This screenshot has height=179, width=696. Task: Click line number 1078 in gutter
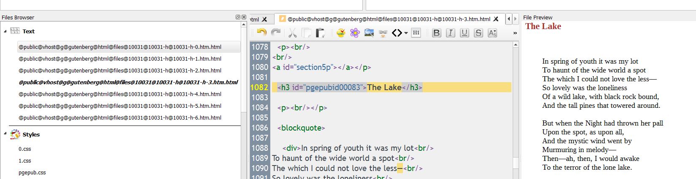[x=260, y=47]
